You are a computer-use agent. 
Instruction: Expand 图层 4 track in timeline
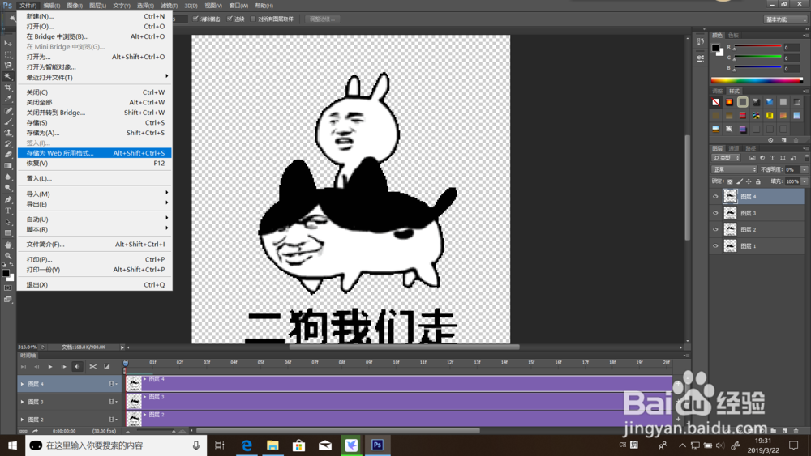(x=22, y=384)
